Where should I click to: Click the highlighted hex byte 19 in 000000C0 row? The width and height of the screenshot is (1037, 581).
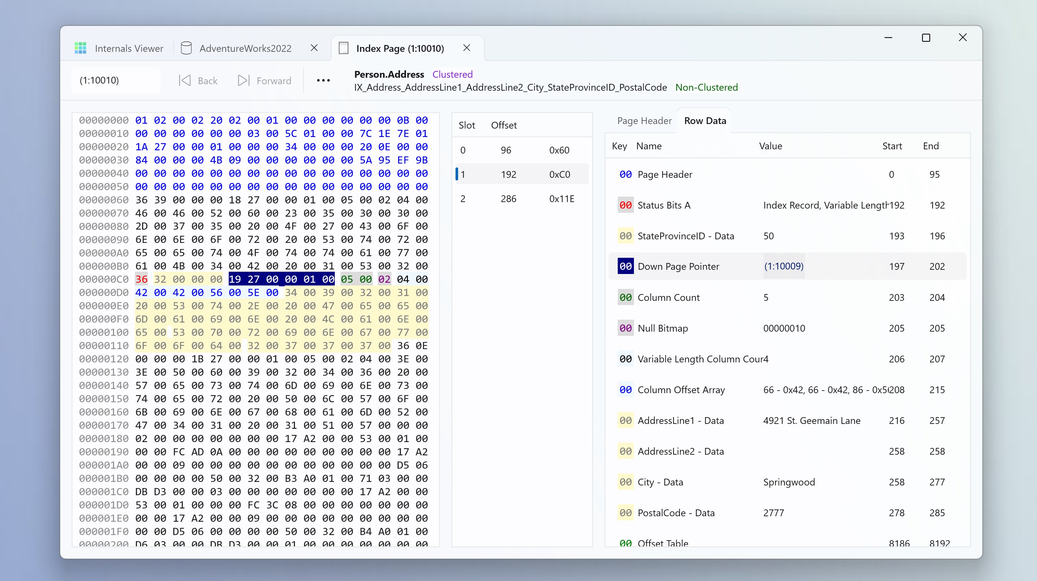point(235,279)
